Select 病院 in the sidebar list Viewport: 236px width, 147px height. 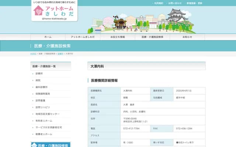38,80
